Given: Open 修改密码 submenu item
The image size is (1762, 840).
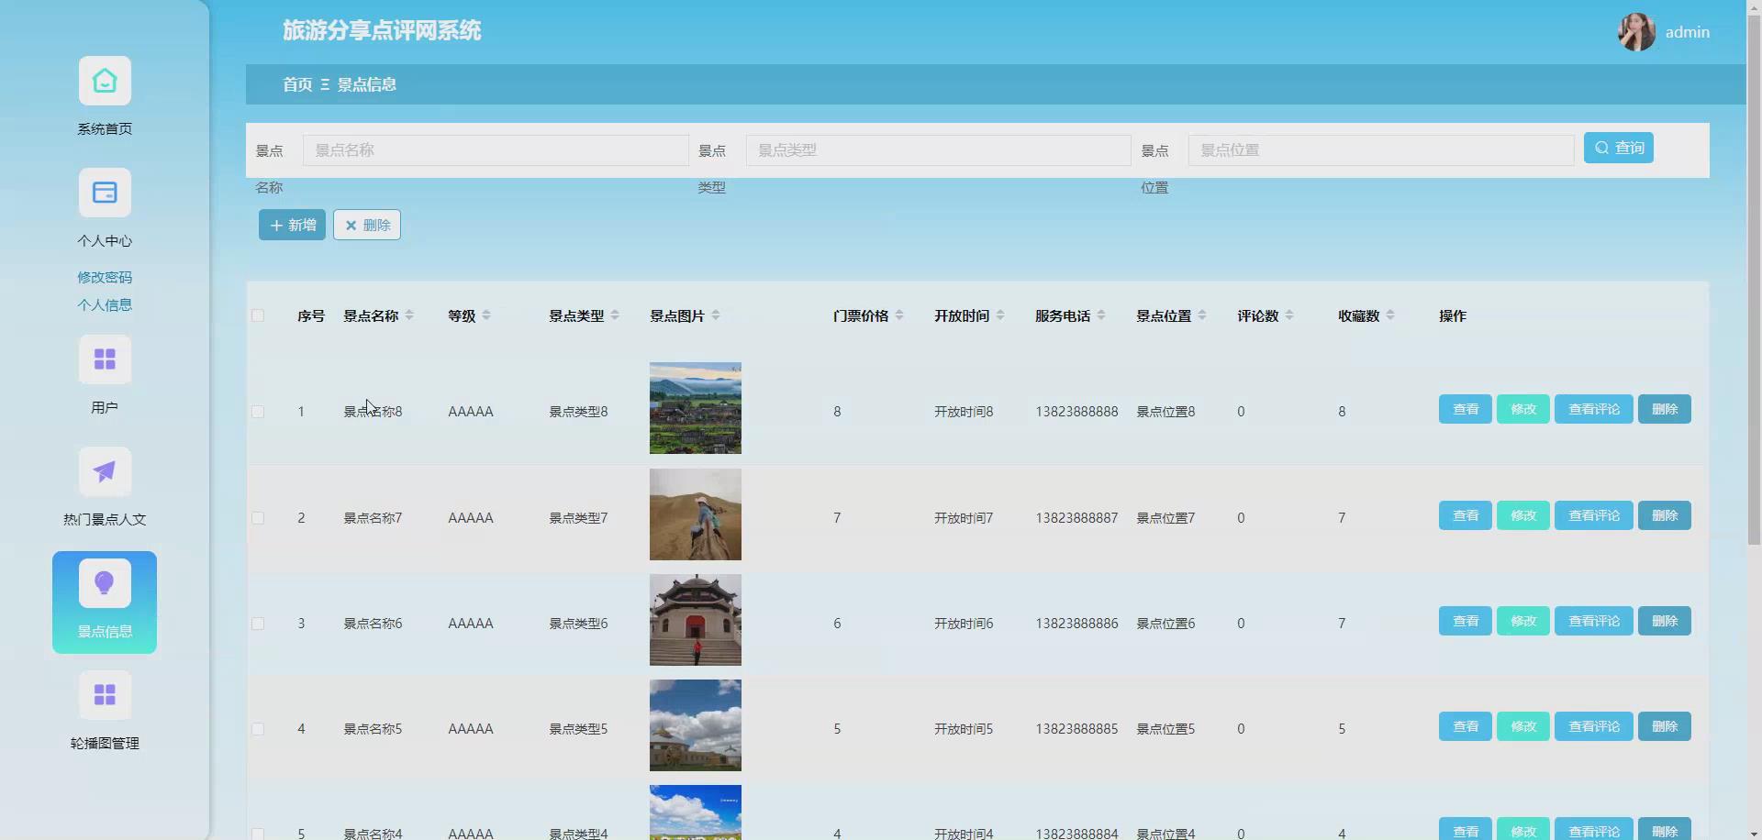Looking at the screenshot, I should (105, 277).
